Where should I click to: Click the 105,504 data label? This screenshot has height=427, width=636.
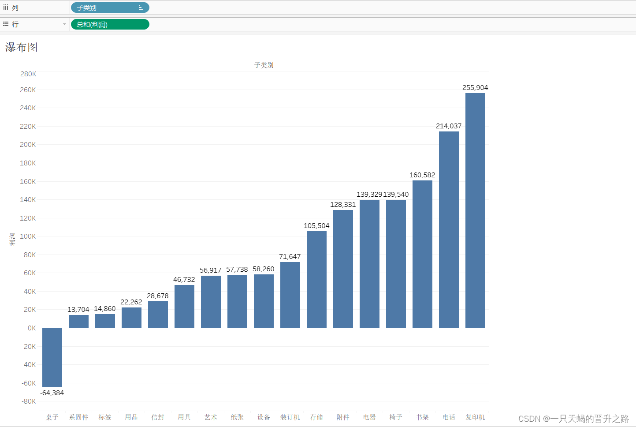click(x=316, y=225)
